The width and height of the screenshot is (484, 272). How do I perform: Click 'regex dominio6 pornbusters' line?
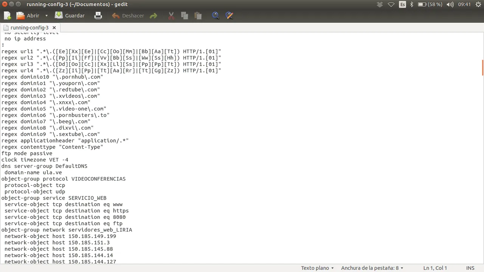point(56,115)
